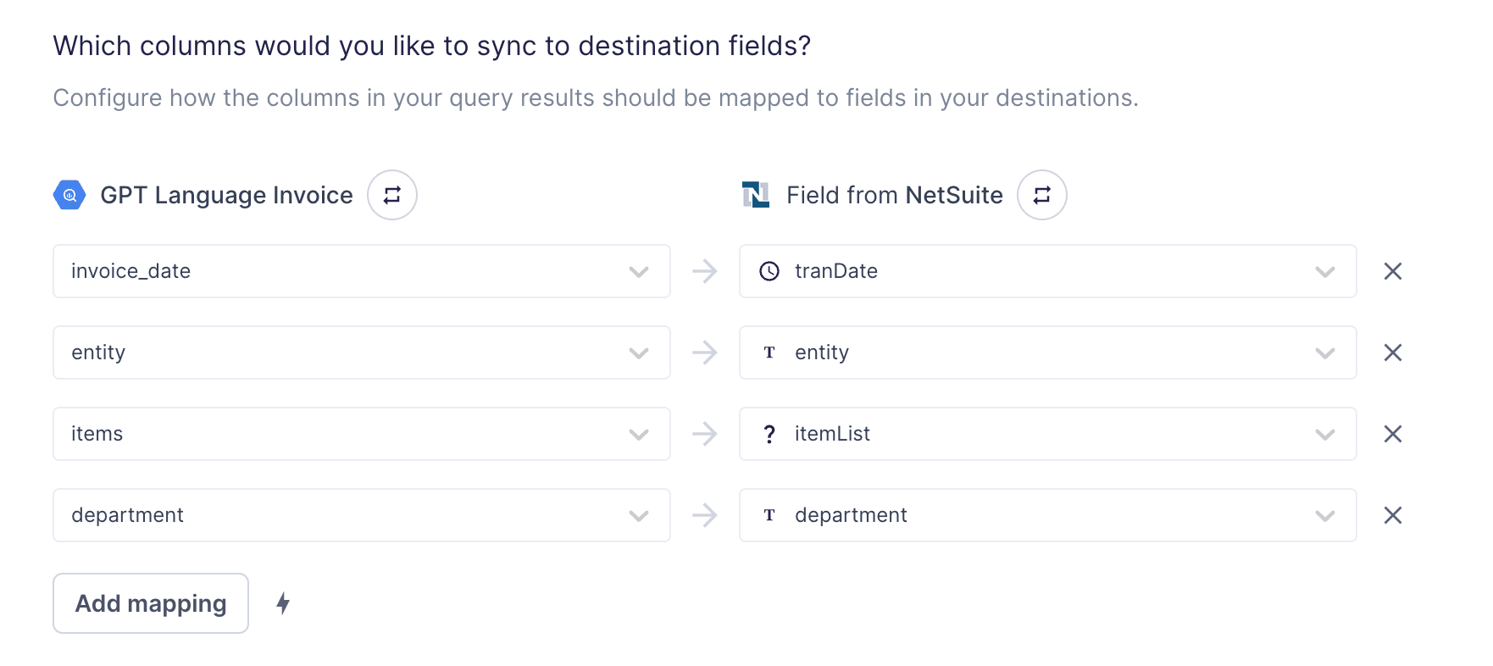1493x666 pixels.
Task: Refresh the NetSuite destination fields
Action: point(1041,195)
